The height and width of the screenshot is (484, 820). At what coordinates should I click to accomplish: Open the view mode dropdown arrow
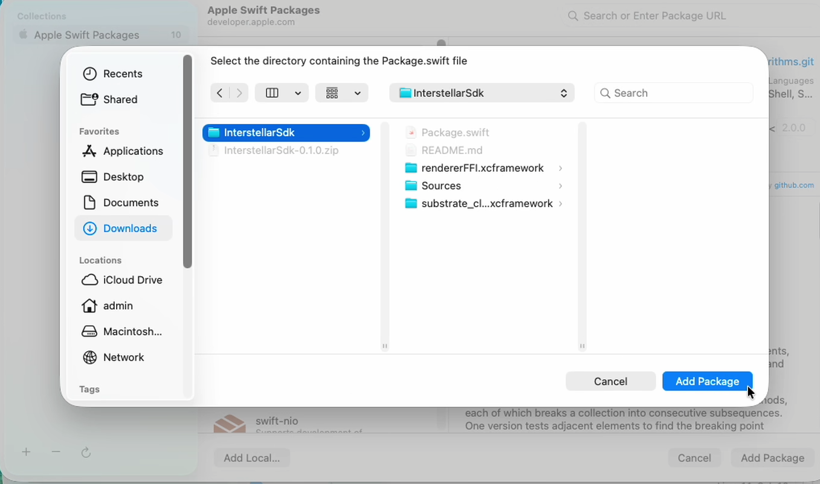pyautogui.click(x=298, y=93)
